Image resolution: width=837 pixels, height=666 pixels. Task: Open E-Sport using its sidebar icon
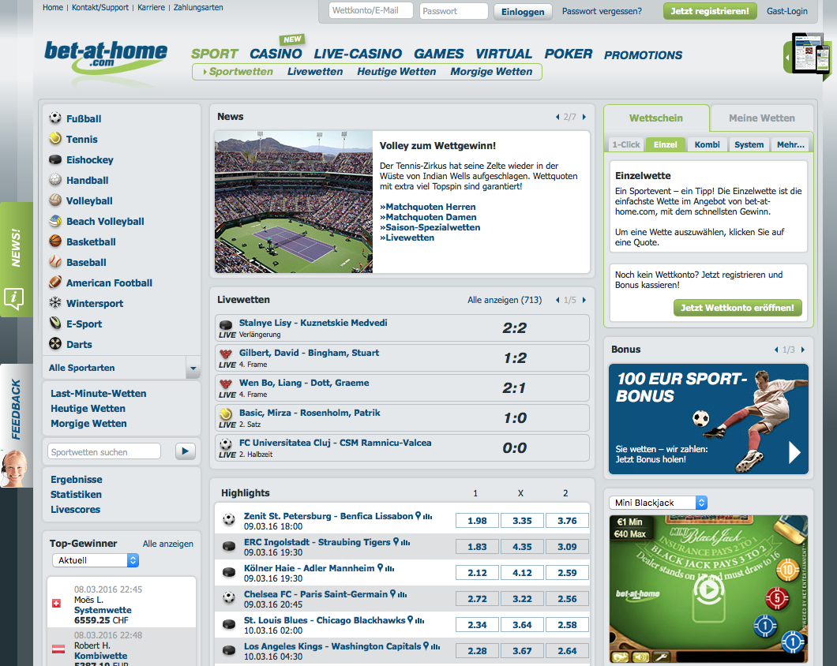(x=54, y=324)
